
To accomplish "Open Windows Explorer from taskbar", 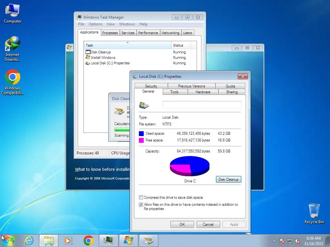I will (49, 241).
